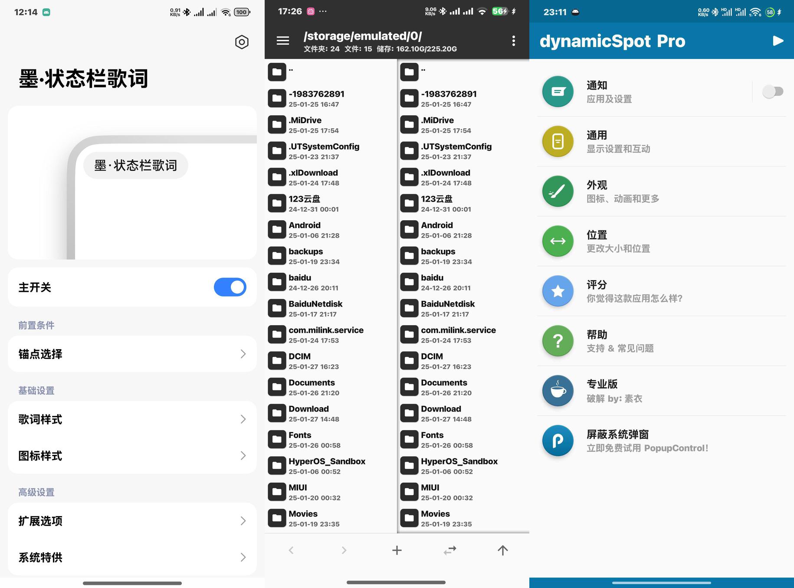Tap 立即免费试用 PopupControl link
This screenshot has width=794, height=588.
[x=647, y=448]
